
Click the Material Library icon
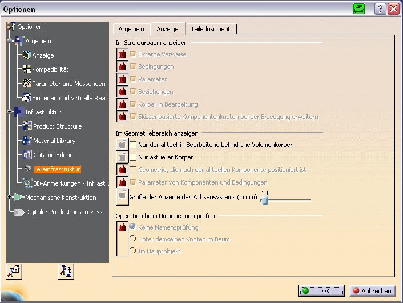click(x=27, y=141)
